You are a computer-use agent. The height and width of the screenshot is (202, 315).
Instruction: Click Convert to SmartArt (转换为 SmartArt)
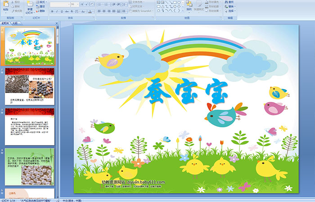pos(141,11)
